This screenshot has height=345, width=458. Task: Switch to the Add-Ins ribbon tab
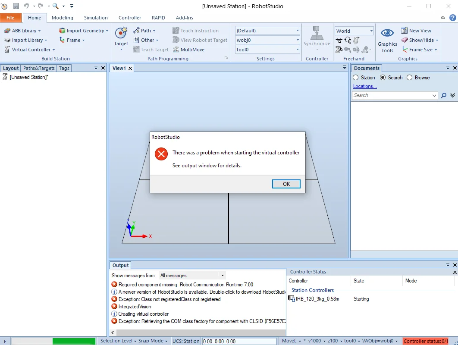coord(184,18)
